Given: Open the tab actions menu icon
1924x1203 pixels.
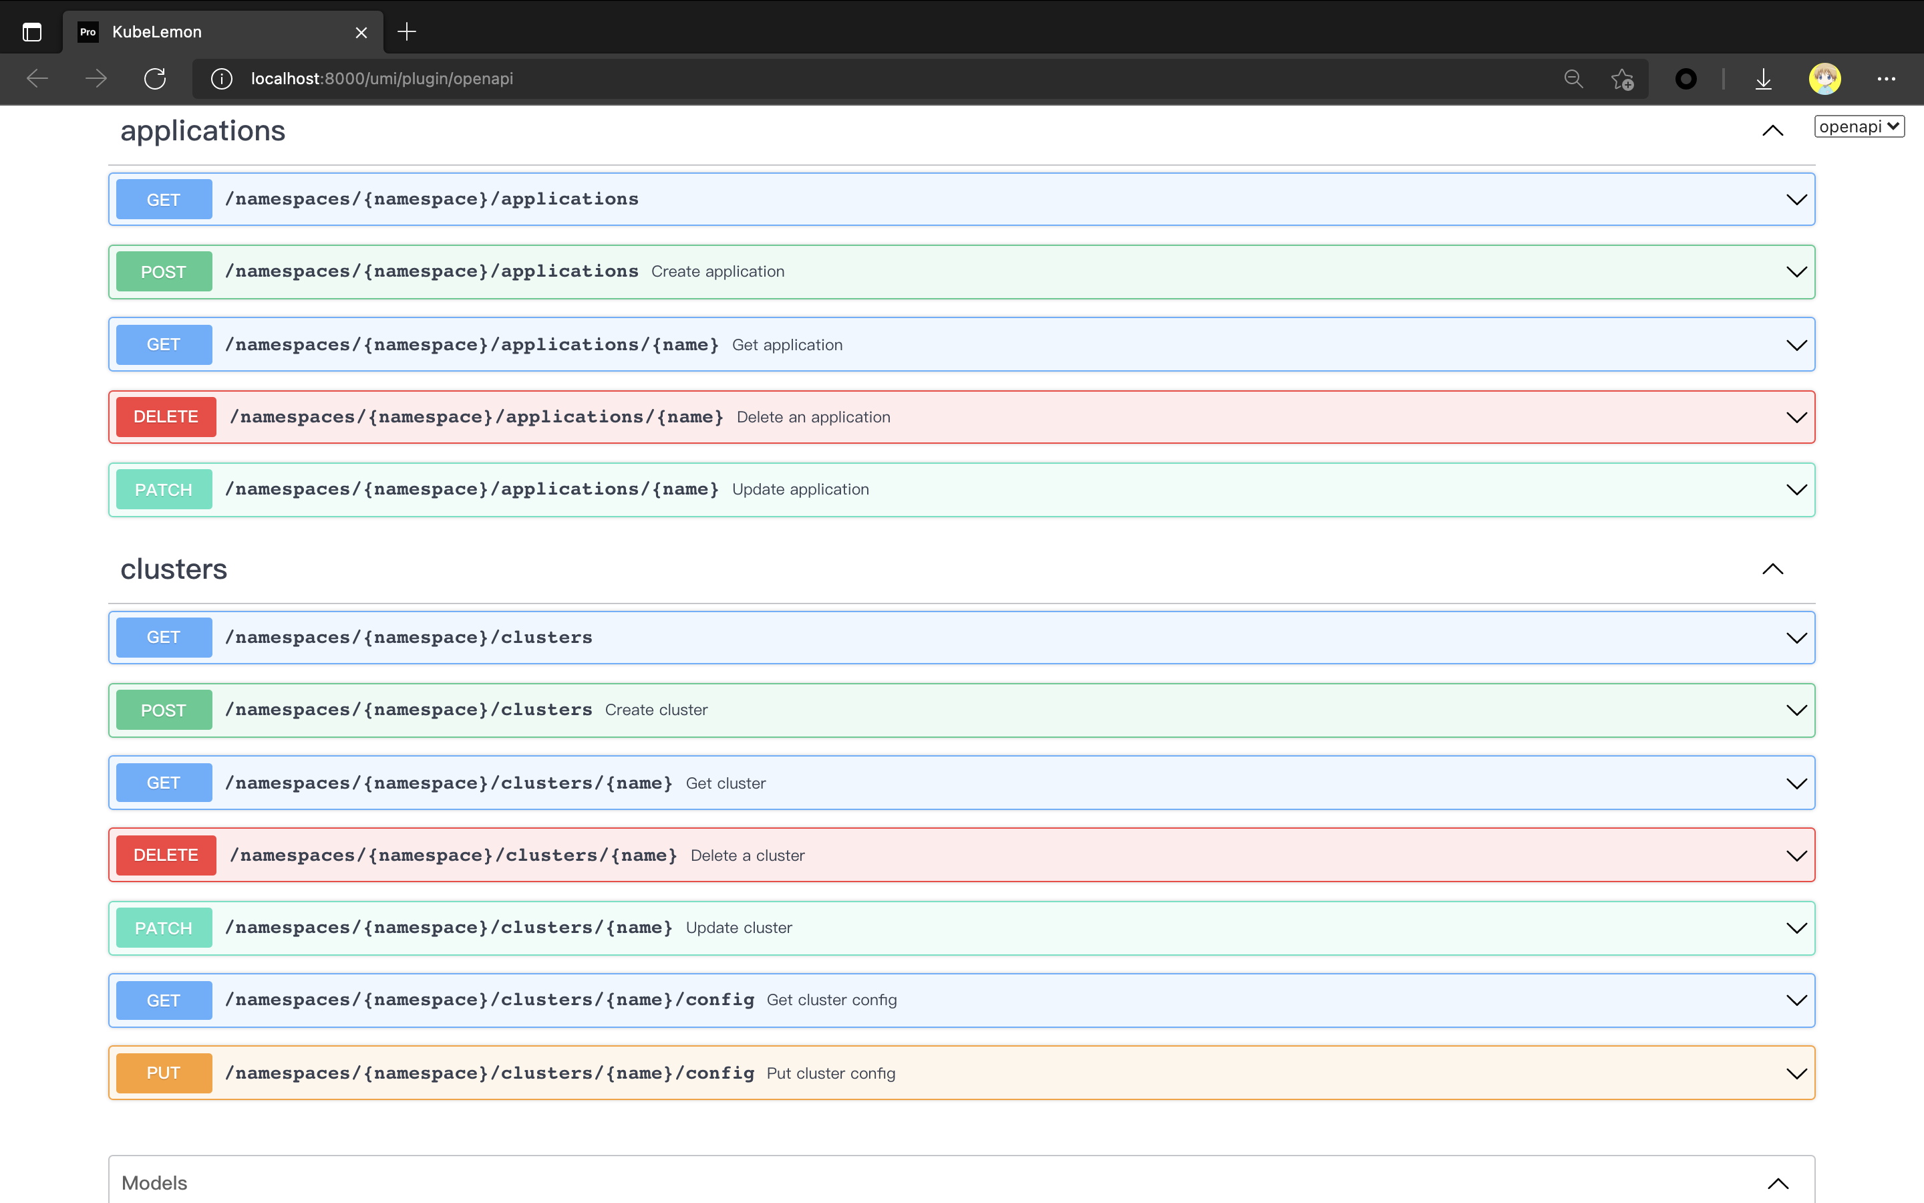Looking at the screenshot, I should click(32, 32).
